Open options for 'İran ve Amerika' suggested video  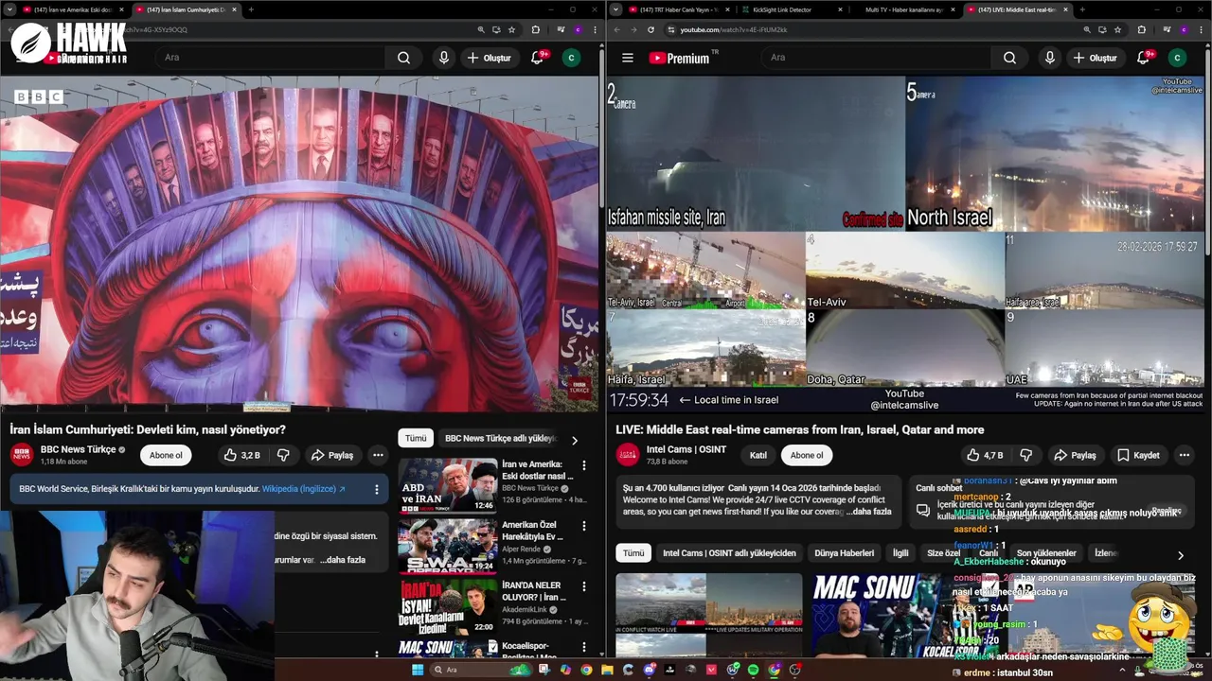pyautogui.click(x=584, y=466)
